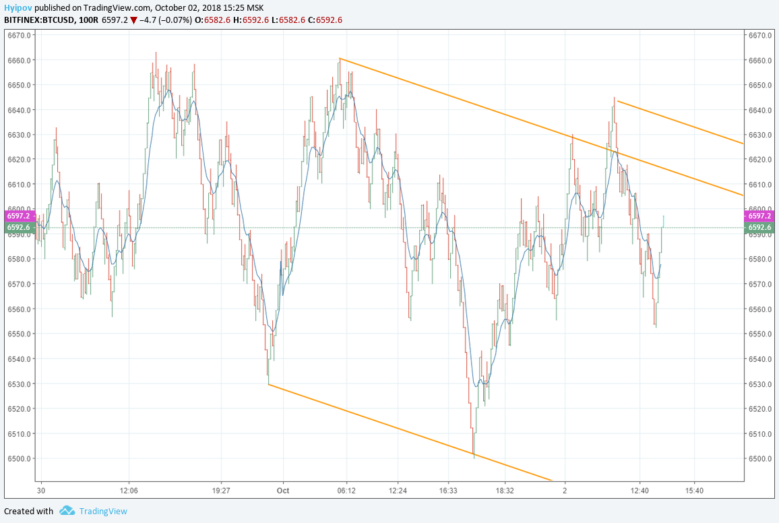Screen dimensions: 779x523
Task: Click the green 6592.6 price tag on left axis
Action: [18, 228]
